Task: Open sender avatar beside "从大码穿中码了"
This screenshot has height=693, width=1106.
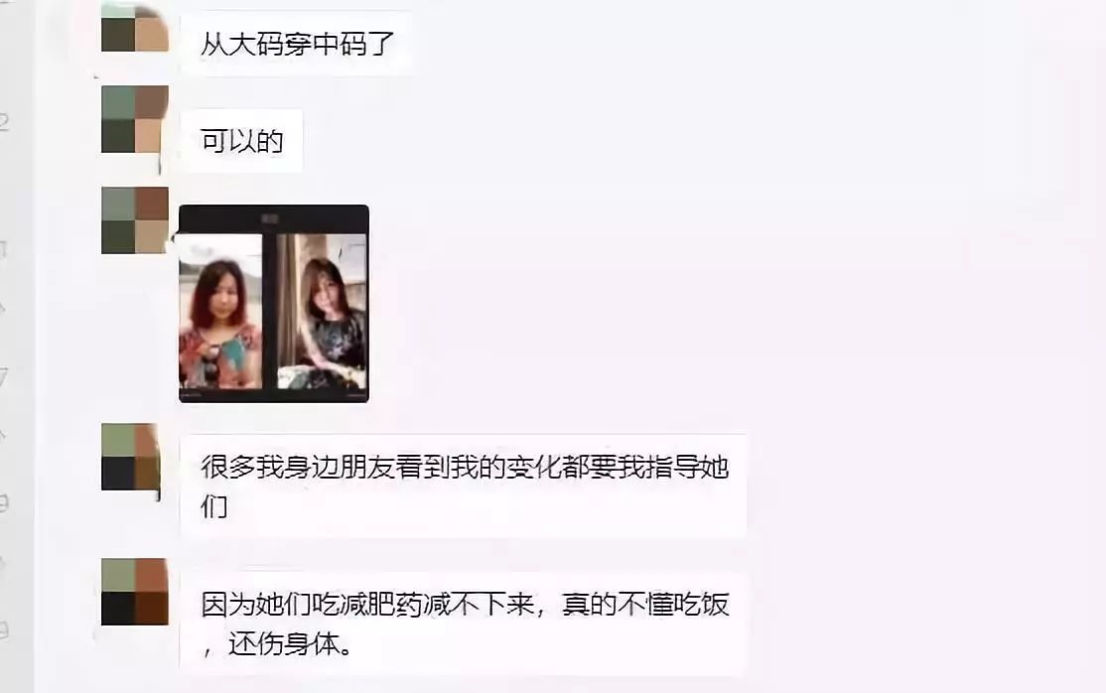Action: point(135,27)
